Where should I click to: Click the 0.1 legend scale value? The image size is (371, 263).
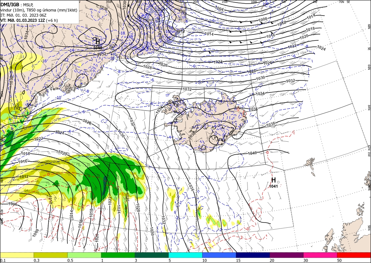pyautogui.click(x=3, y=260)
